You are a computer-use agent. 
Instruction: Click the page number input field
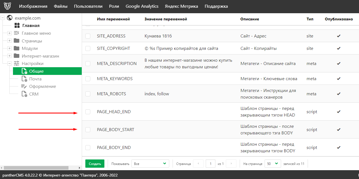(210, 164)
